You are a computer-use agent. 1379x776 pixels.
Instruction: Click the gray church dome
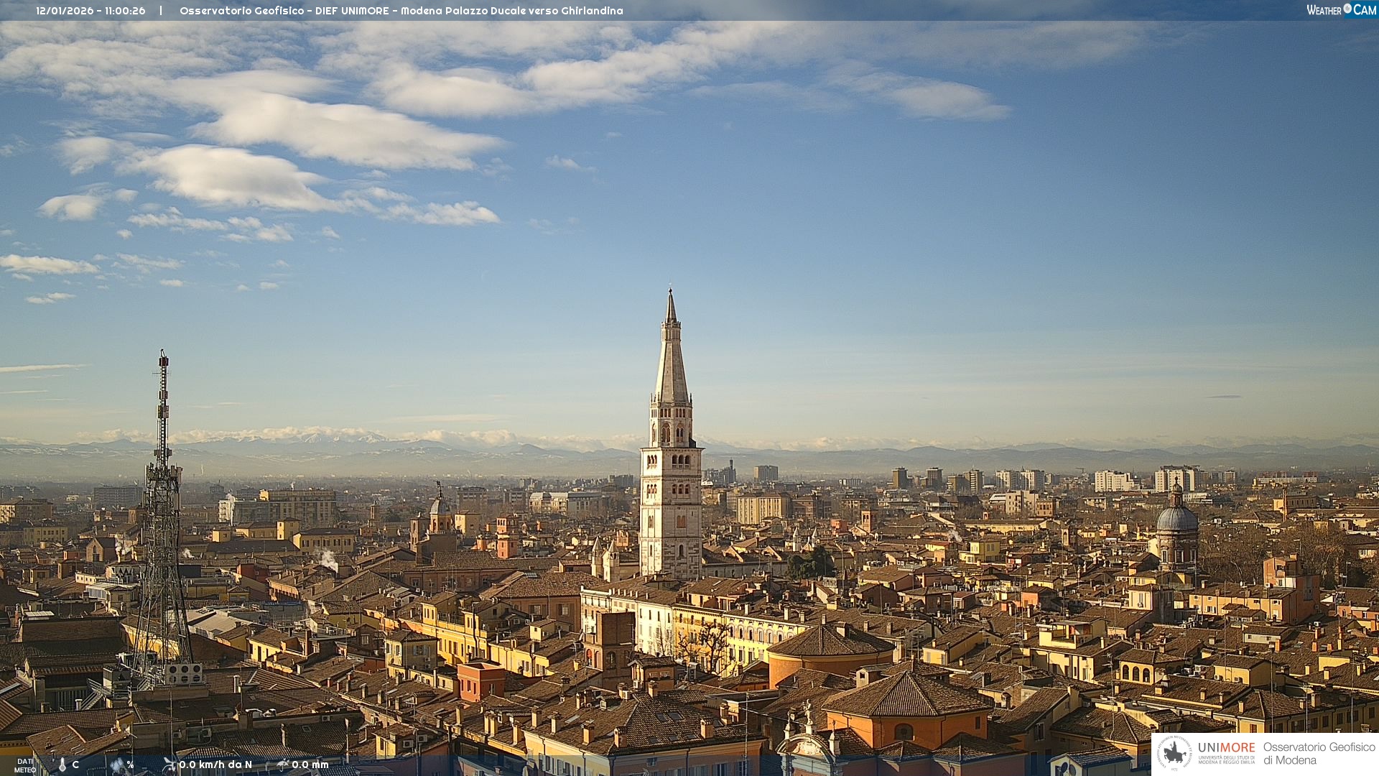pyautogui.click(x=1177, y=517)
